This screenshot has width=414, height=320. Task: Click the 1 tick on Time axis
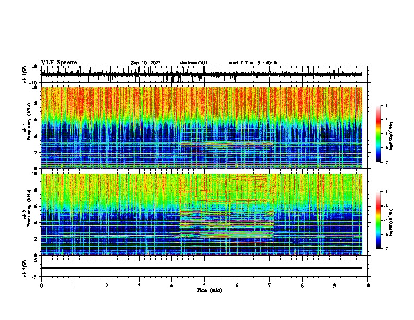point(74,285)
